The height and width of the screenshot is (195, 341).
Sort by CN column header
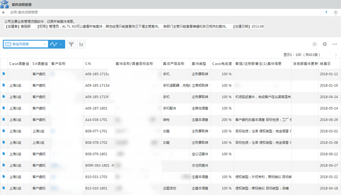(88, 64)
